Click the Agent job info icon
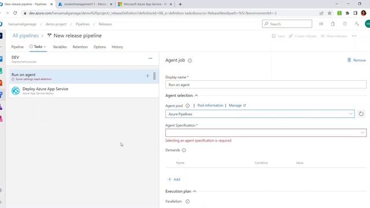Screen dimensions: 370x208 pos(190,61)
